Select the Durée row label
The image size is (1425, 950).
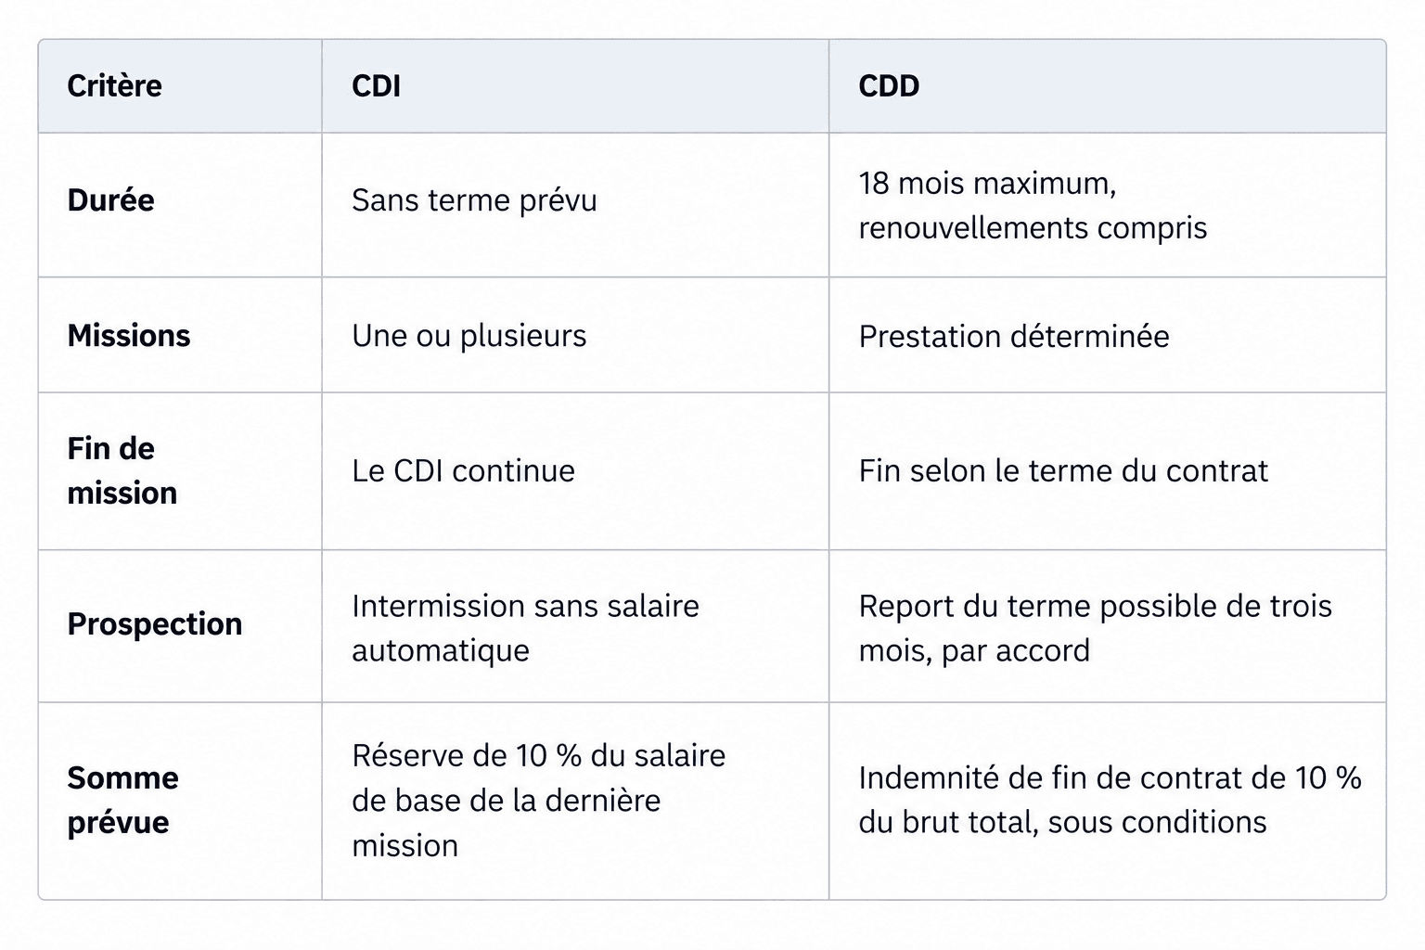pos(110,200)
